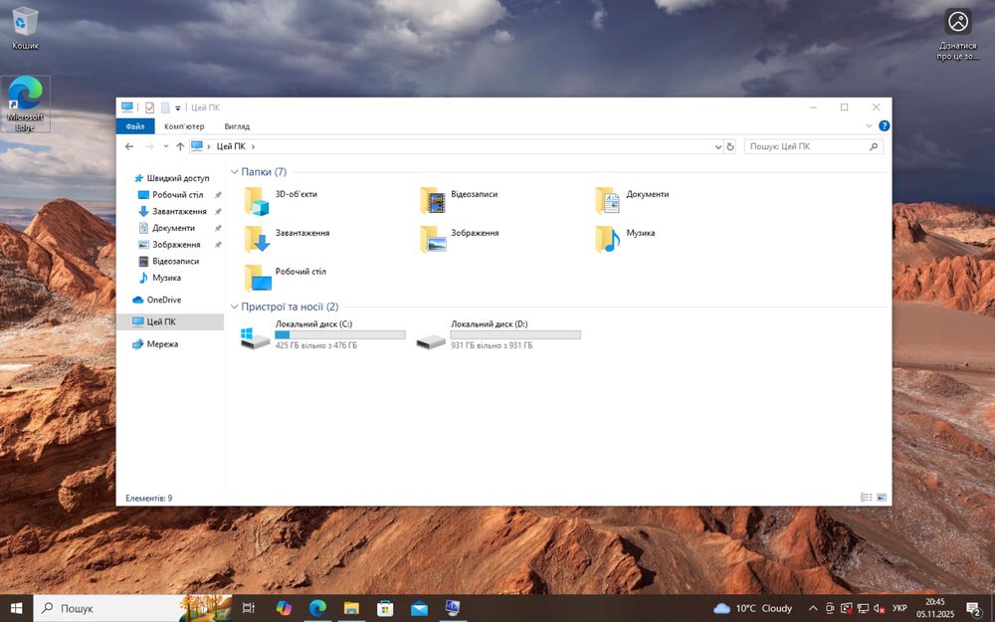Open the notification center icon
This screenshot has width=995, height=622.
[974, 609]
